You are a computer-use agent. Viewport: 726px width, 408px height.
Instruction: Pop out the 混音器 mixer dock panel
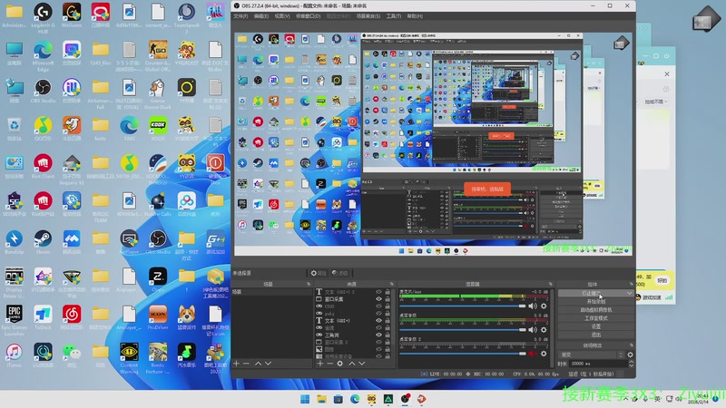(551, 284)
